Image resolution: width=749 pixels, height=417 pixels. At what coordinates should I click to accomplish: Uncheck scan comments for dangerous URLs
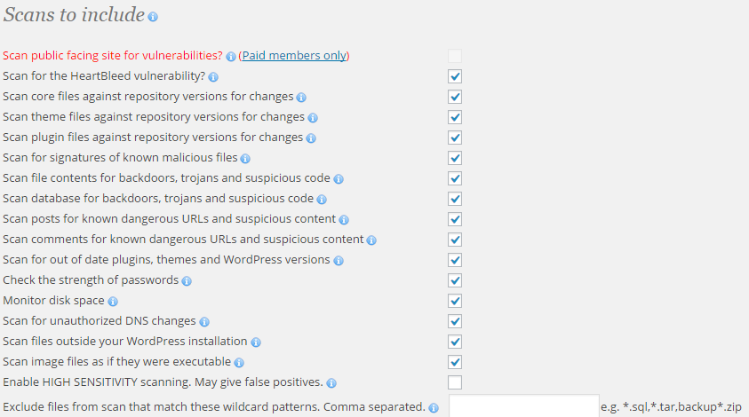click(x=455, y=240)
